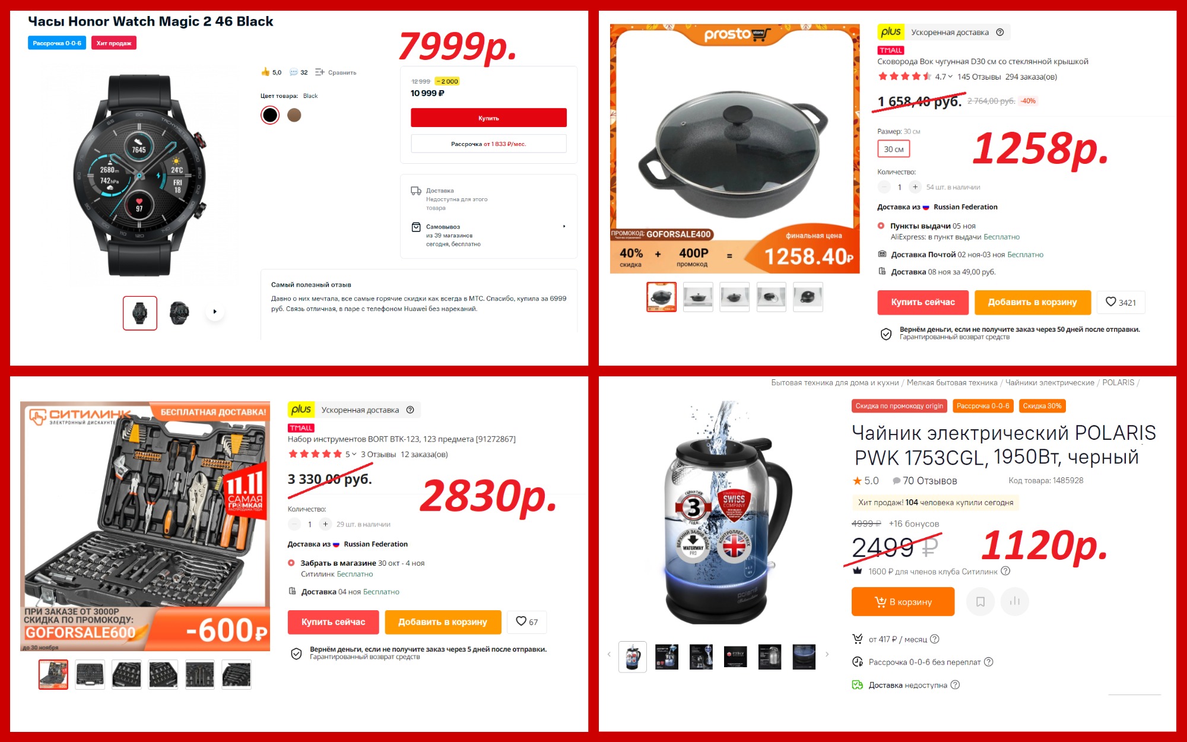Select the black color option for watch
This screenshot has height=742, width=1187.
[270, 115]
